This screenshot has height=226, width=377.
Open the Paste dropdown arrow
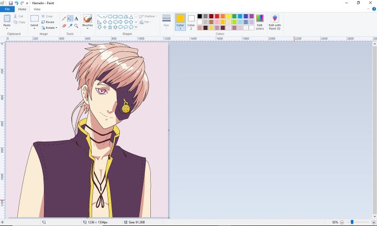(x=7, y=28)
